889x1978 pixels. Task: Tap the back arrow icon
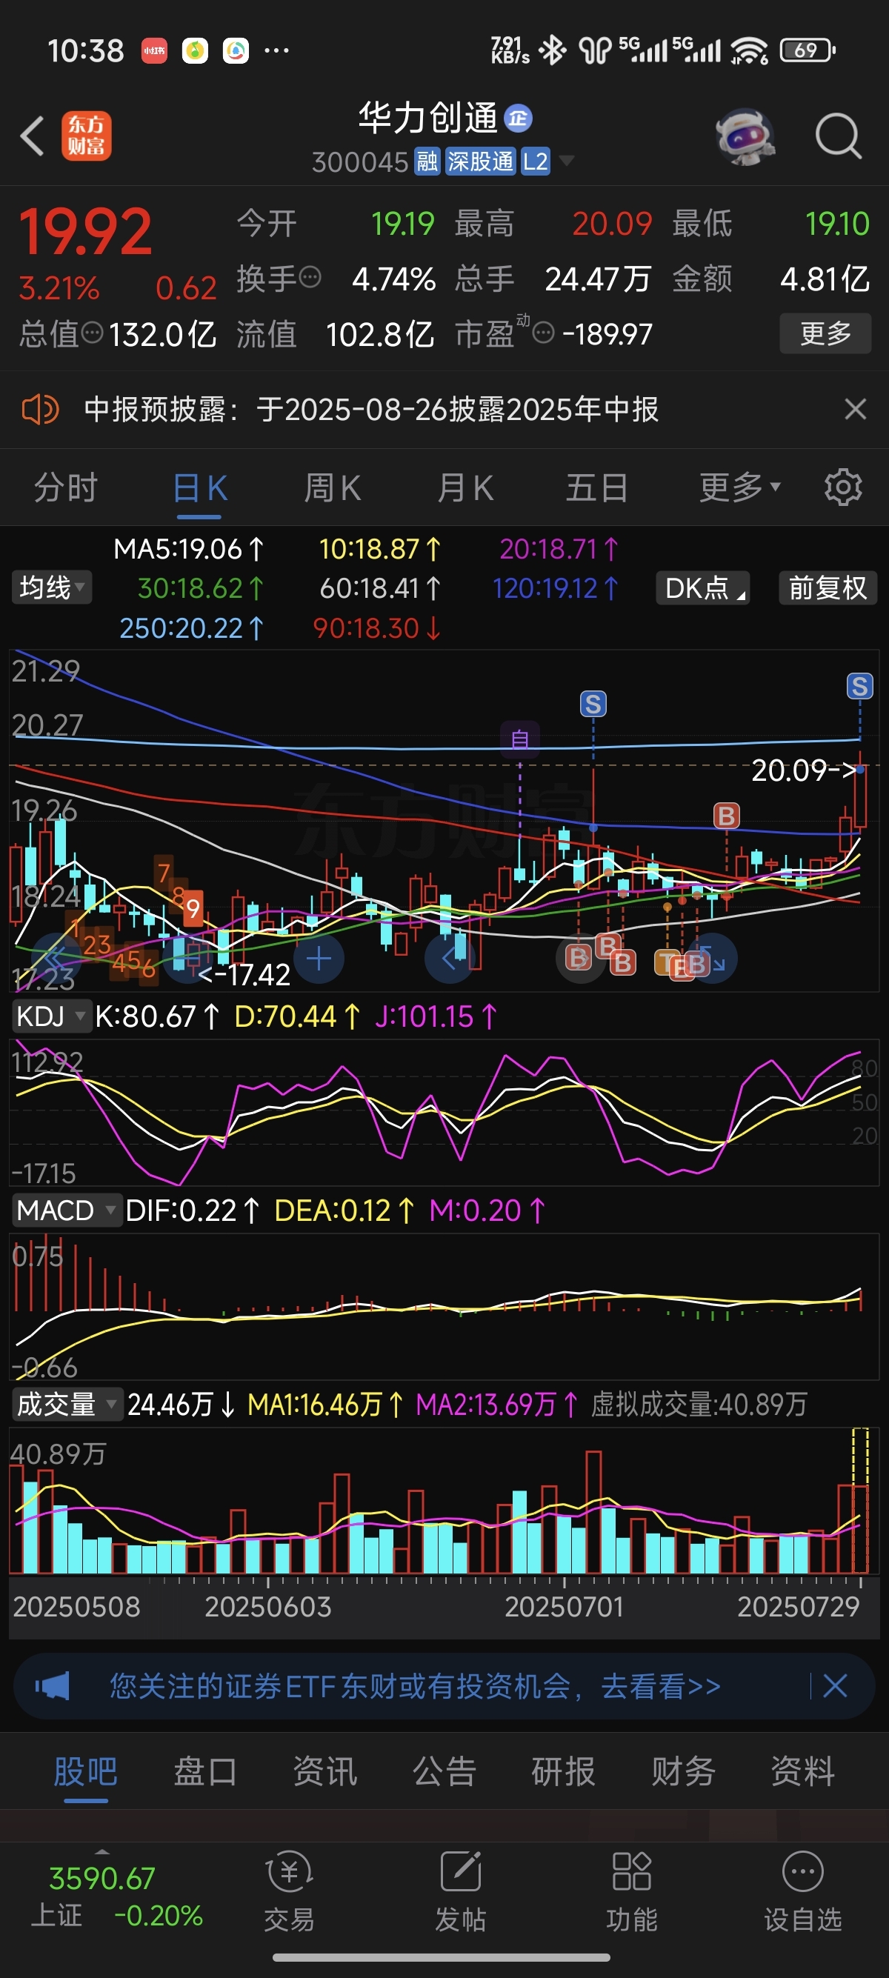(33, 136)
